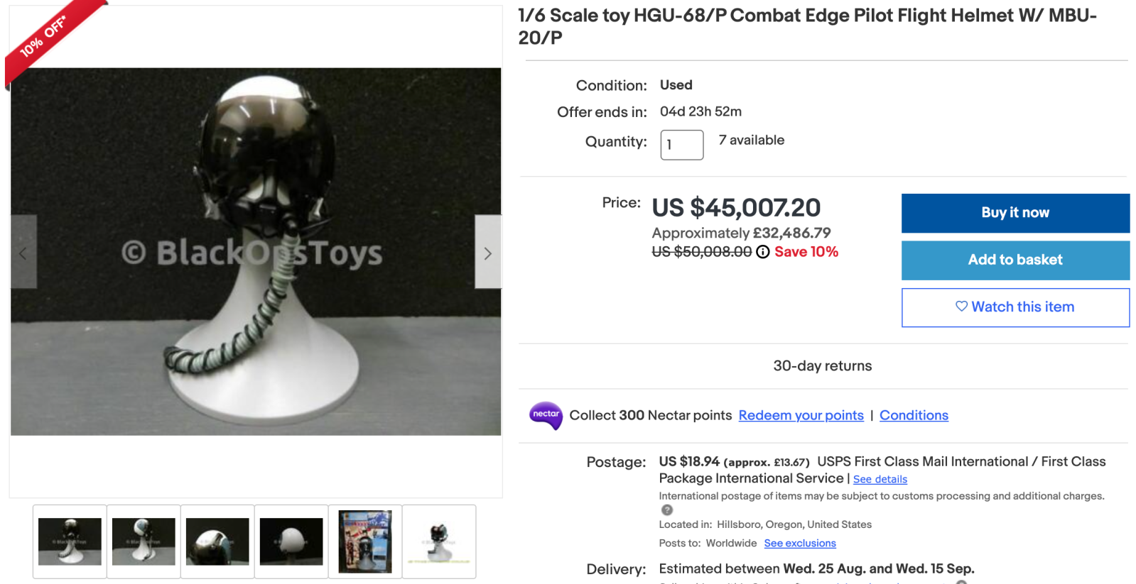Open the packaged toy box thumbnail
The width and height of the screenshot is (1136, 584).
click(x=365, y=541)
